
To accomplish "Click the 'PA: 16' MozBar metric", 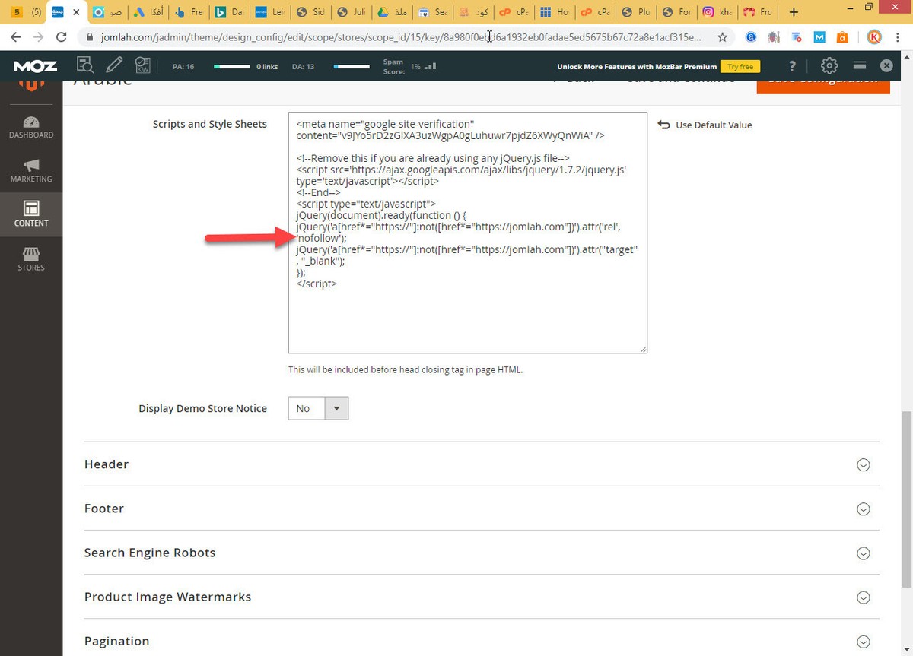I will point(183,66).
